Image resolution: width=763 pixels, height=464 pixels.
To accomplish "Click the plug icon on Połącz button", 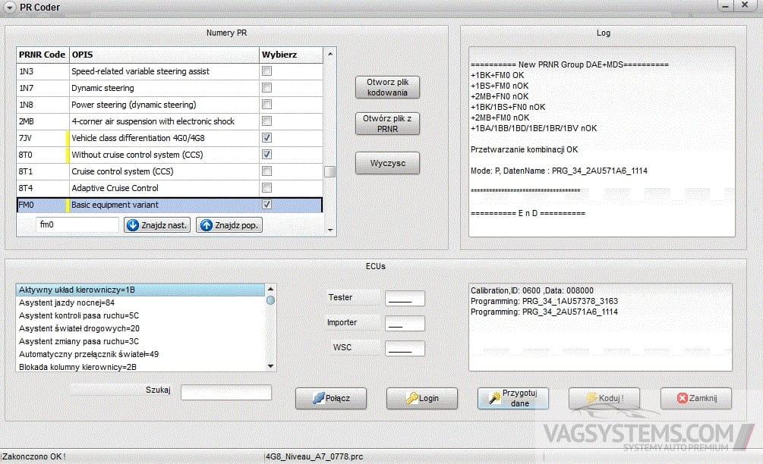I will coord(318,398).
